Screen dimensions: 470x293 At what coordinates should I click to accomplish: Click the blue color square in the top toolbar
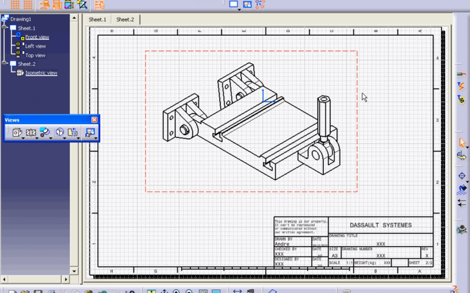tap(233, 4)
